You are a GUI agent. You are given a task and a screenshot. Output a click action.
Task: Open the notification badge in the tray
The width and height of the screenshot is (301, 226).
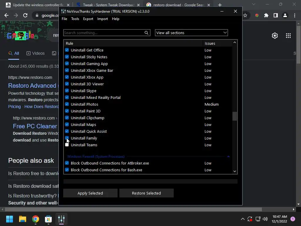[x=293, y=219]
